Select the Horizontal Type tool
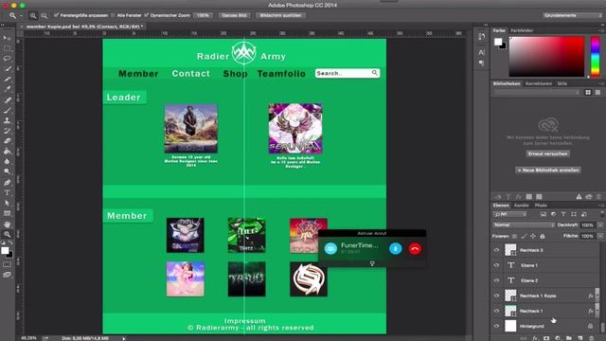This screenshot has width=606, height=341. point(7,192)
